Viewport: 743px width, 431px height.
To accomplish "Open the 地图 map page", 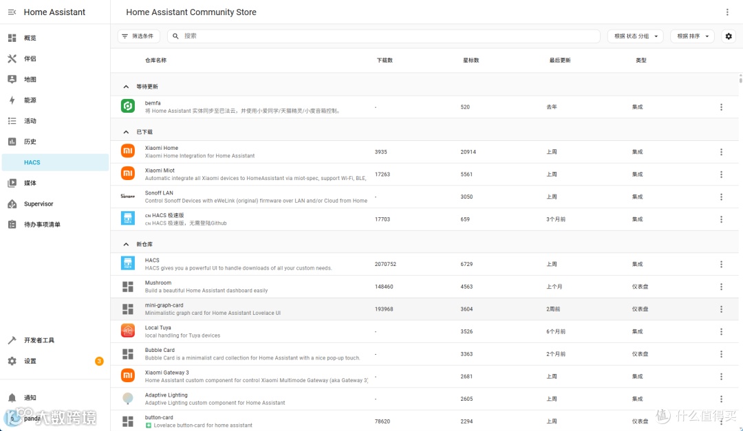I will pyautogui.click(x=55, y=80).
